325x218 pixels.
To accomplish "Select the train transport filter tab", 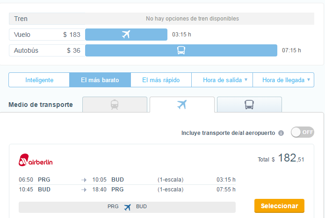I will tap(115, 105).
